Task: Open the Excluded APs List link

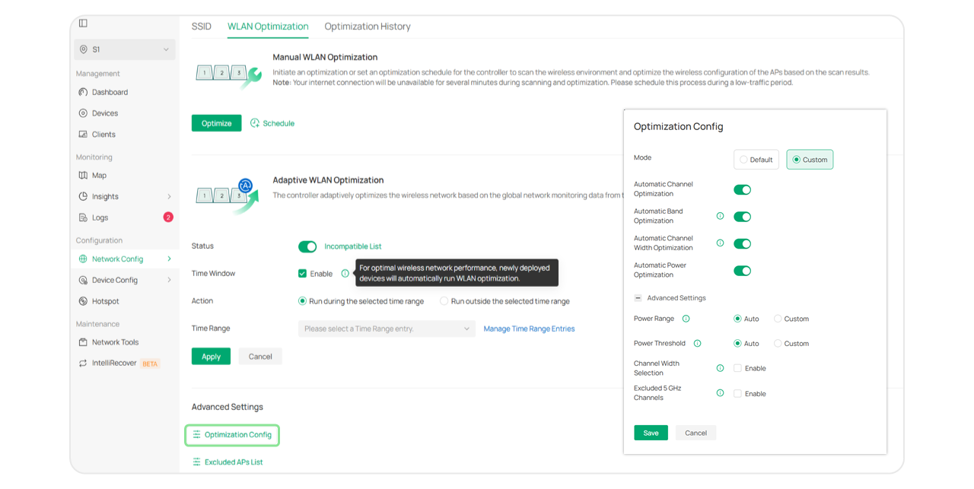Action: coord(228,462)
